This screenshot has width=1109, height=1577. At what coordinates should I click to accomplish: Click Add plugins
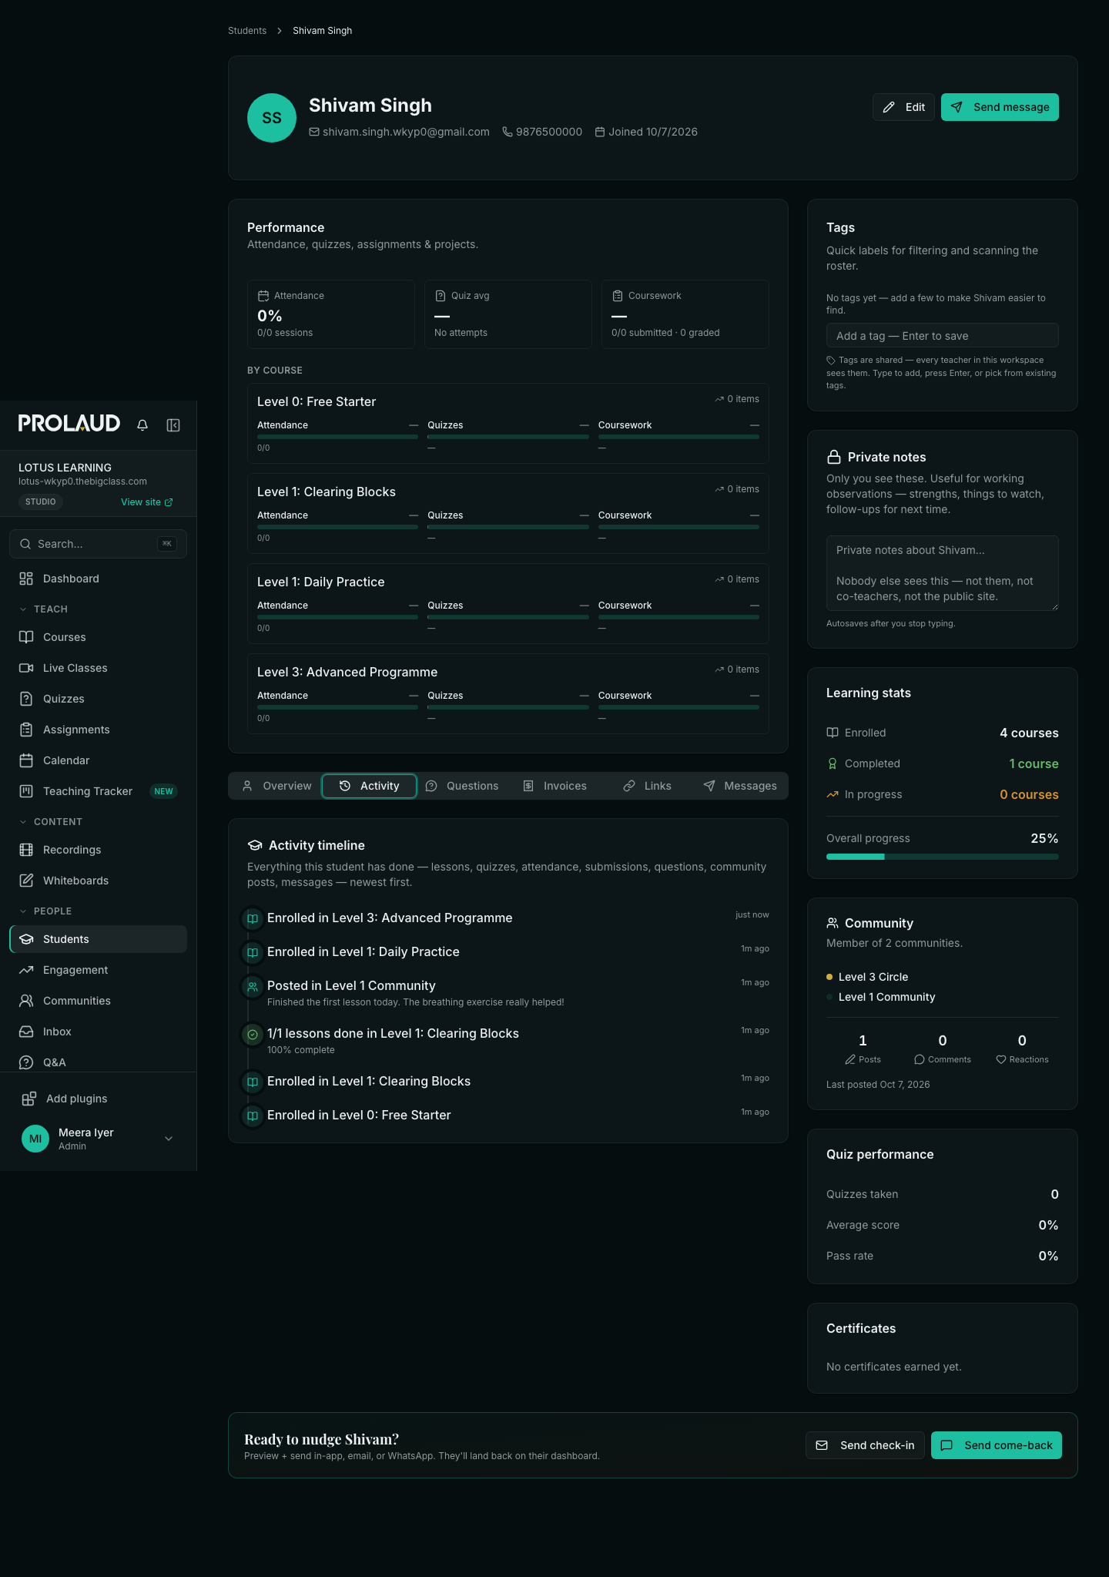(x=98, y=1099)
